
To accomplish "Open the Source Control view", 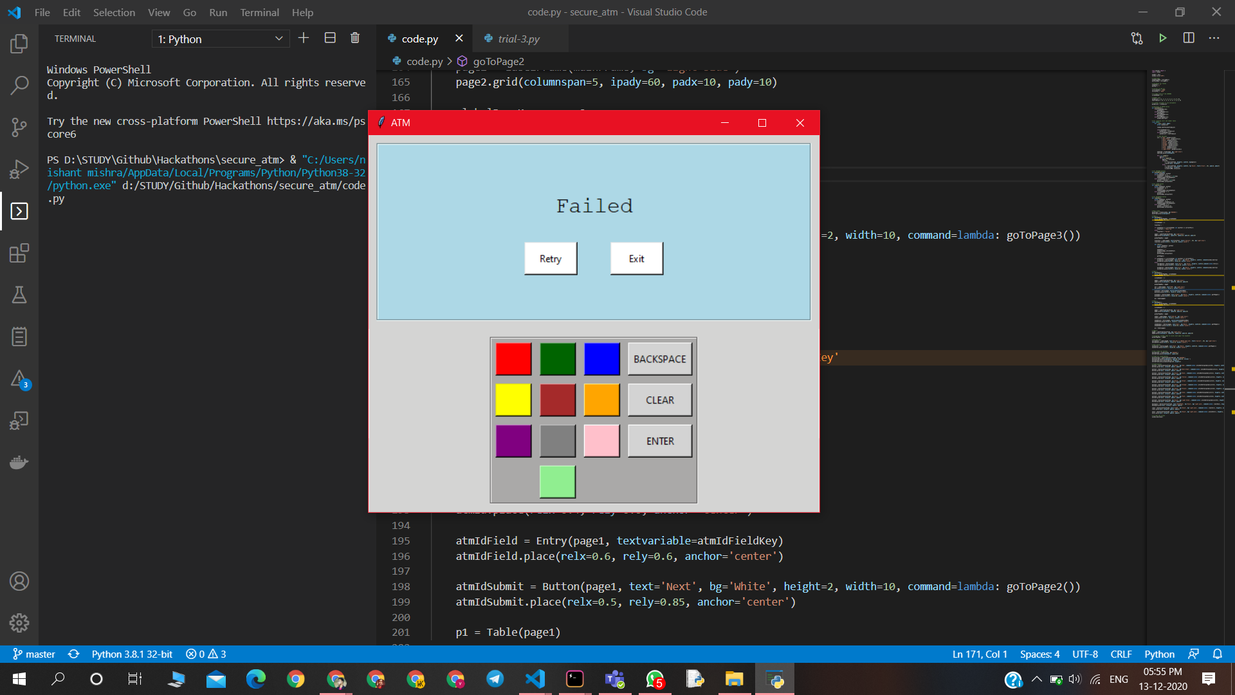I will click(x=19, y=127).
